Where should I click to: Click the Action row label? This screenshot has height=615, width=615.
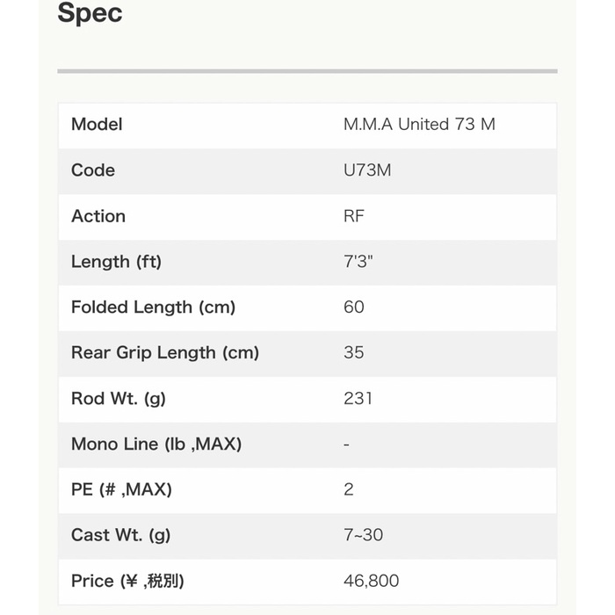(x=98, y=216)
